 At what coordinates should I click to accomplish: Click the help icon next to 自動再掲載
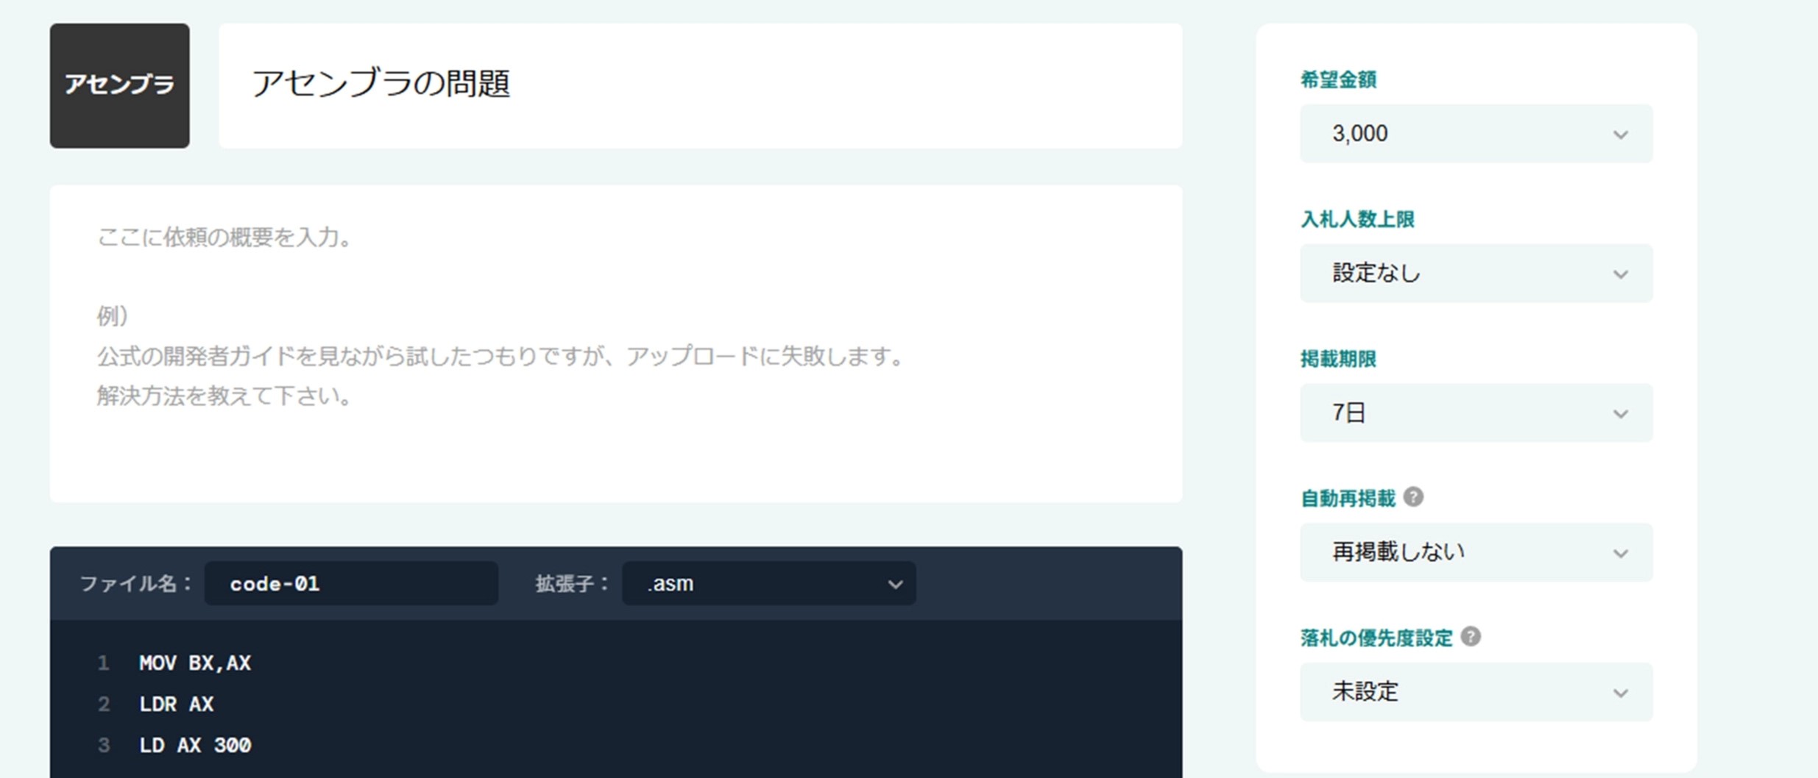click(1412, 497)
